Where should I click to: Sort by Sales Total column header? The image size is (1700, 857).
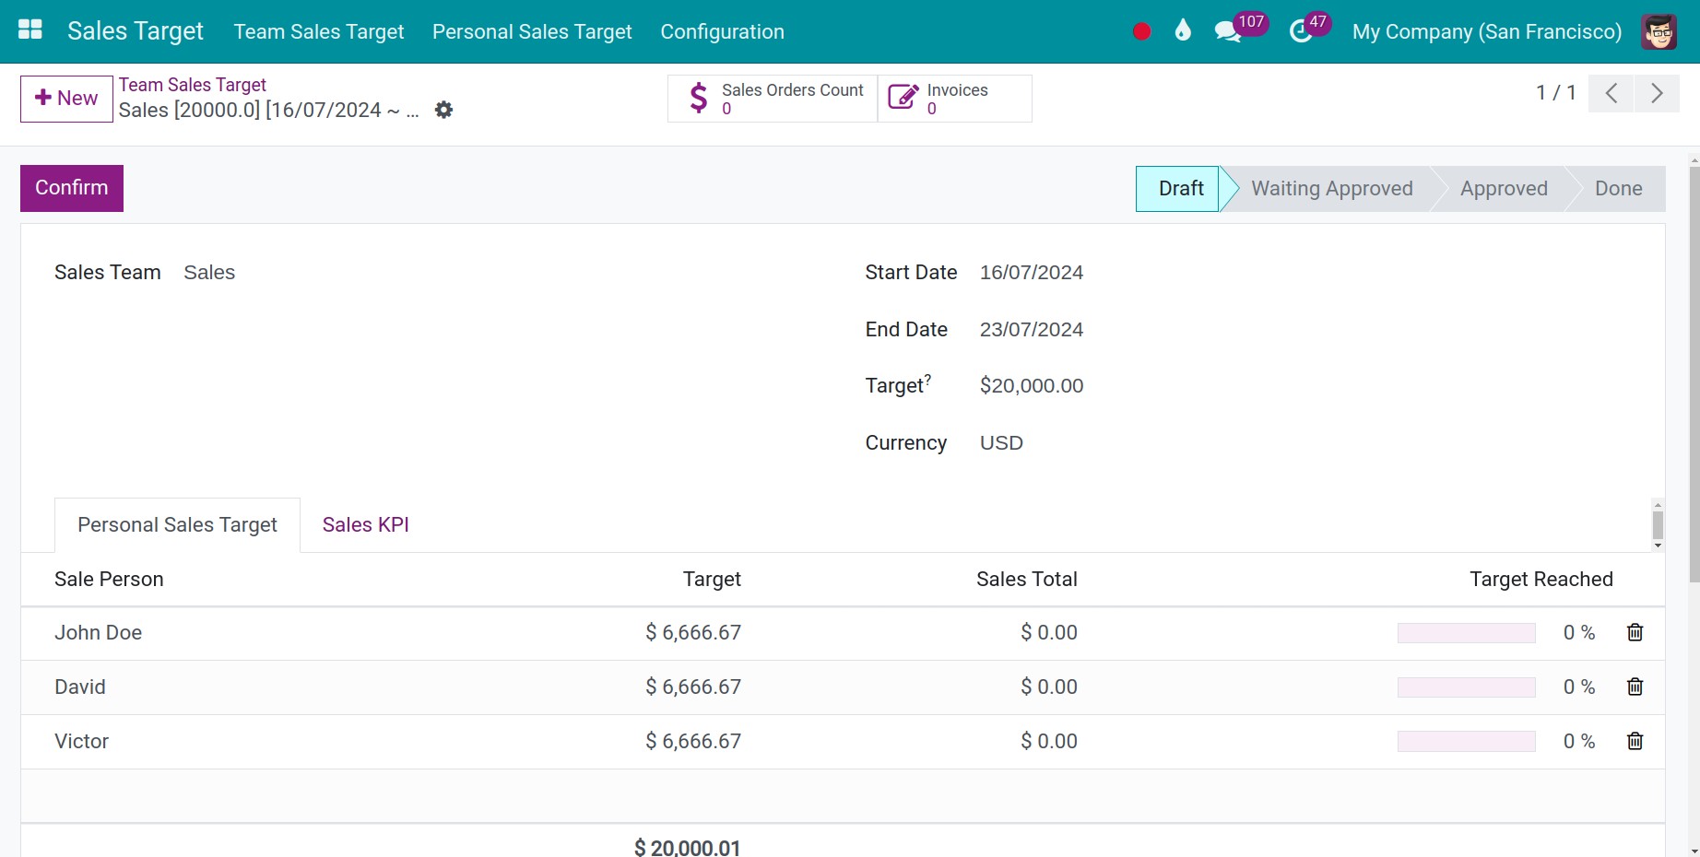coord(1026,580)
